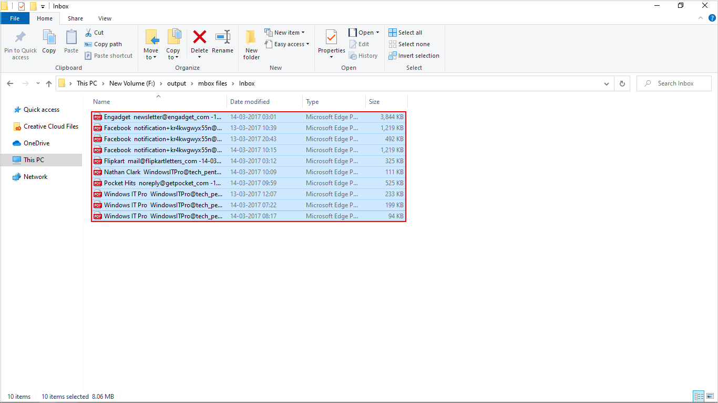The width and height of the screenshot is (718, 403).
Task: Switch to the View ribbon tab
Action: [x=105, y=18]
